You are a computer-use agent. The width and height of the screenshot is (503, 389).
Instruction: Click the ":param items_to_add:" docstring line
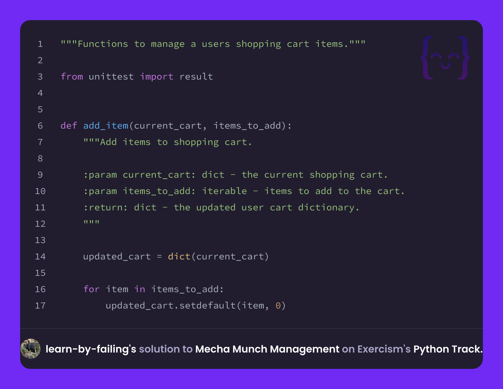click(244, 191)
